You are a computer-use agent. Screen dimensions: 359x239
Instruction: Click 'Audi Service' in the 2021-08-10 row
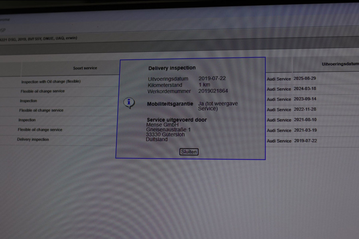click(279, 120)
